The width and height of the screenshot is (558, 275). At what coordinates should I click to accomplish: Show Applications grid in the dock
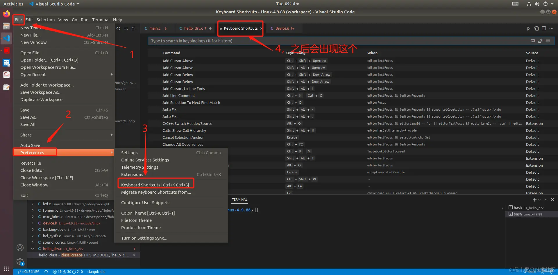pos(6,269)
